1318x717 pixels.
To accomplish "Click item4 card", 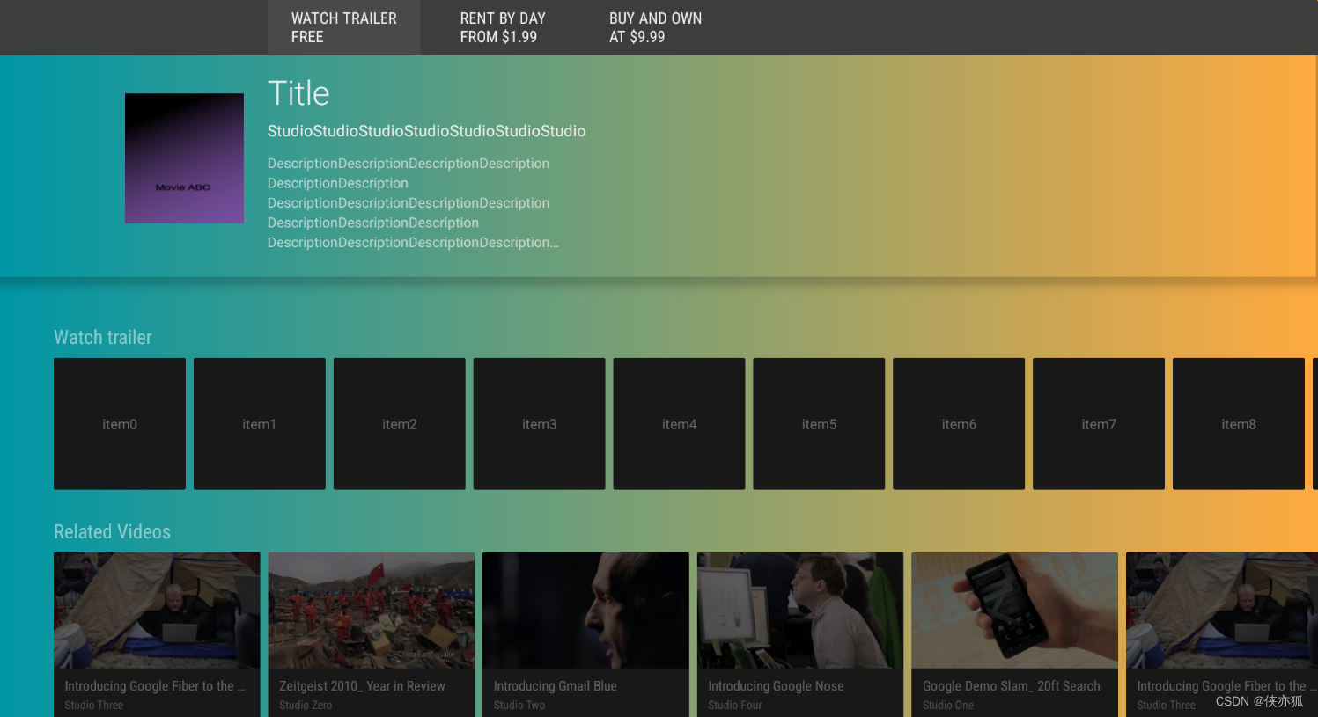I will [679, 423].
